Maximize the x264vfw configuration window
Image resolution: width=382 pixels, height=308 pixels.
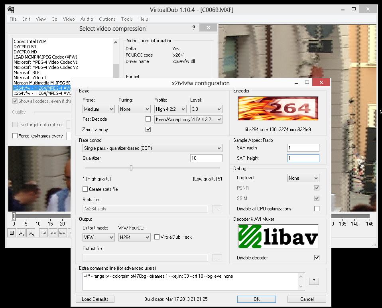(x=307, y=82)
